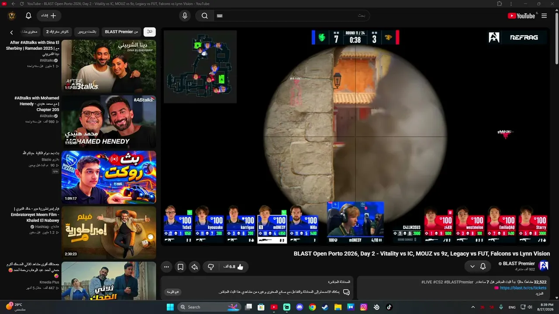Expand the subscription options chevron
559x314 pixels.
tap(472, 266)
